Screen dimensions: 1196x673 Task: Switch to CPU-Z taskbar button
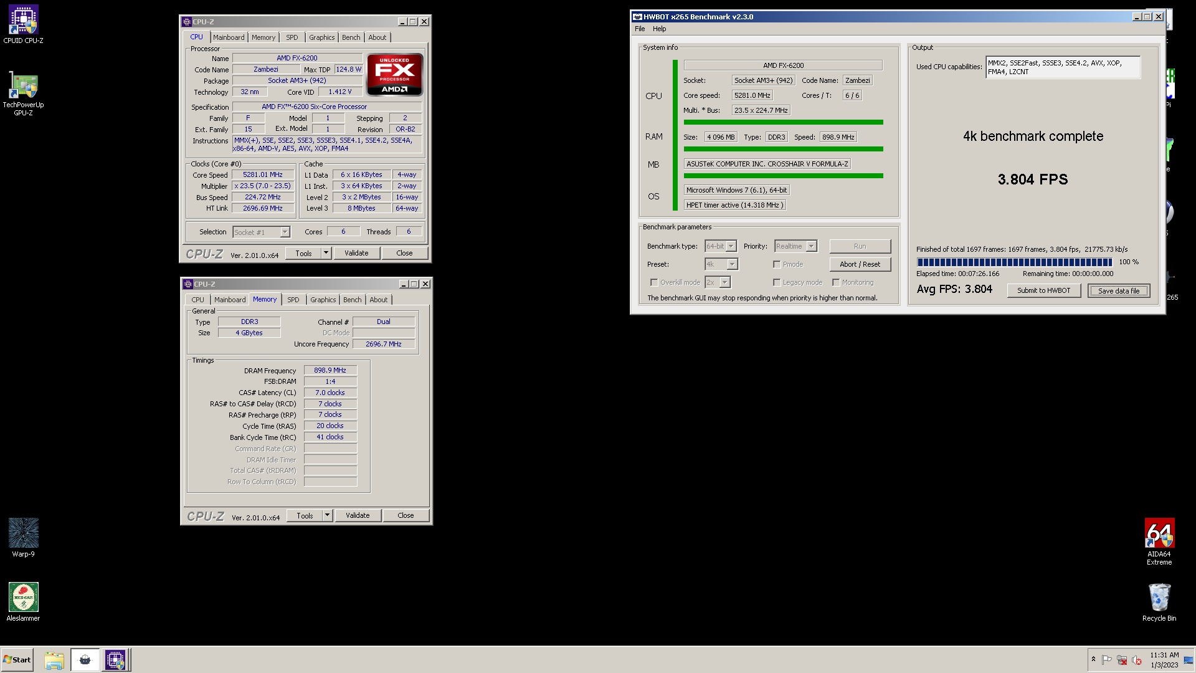[x=115, y=660]
